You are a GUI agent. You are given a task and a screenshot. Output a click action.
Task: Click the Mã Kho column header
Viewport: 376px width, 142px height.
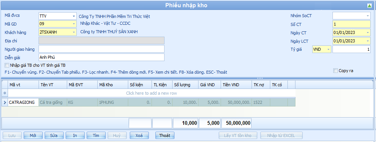(x=113, y=85)
